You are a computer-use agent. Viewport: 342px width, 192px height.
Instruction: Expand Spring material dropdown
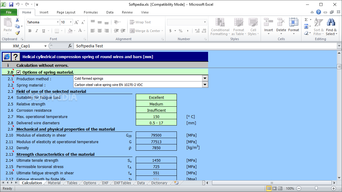[205, 85]
